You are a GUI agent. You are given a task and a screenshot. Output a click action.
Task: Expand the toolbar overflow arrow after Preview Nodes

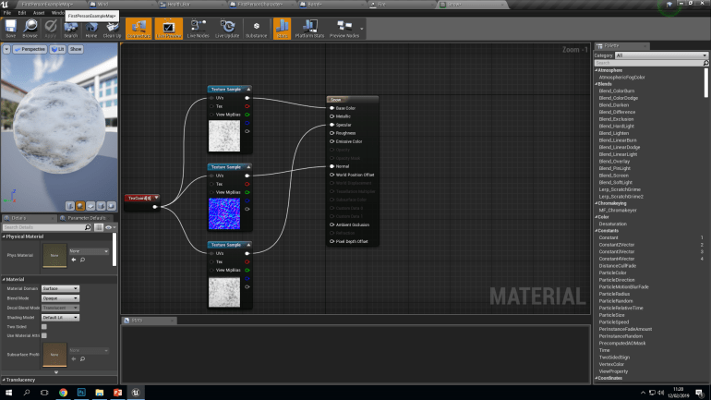point(362,29)
